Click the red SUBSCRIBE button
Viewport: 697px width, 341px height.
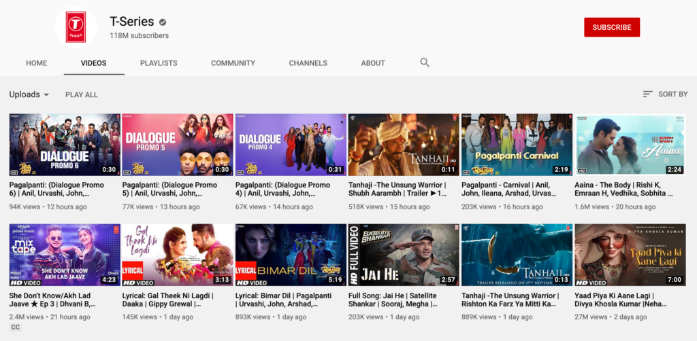pos(612,27)
